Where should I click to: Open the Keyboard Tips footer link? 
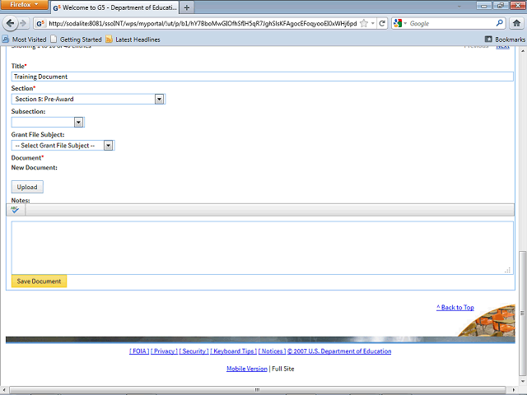pyautogui.click(x=234, y=351)
